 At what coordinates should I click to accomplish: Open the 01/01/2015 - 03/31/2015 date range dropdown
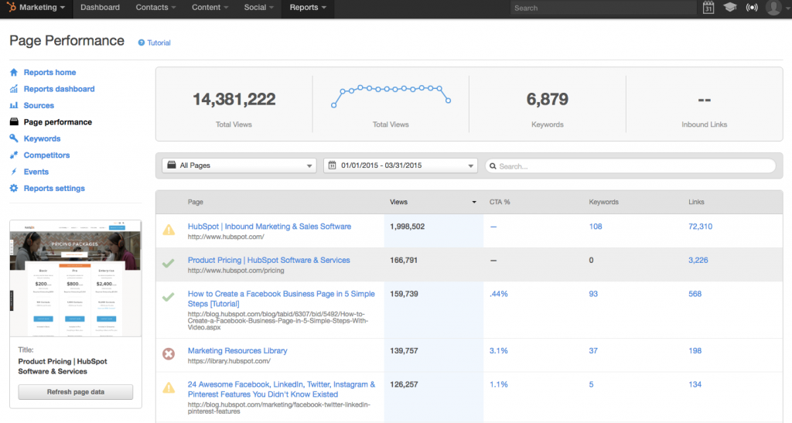[x=401, y=165]
